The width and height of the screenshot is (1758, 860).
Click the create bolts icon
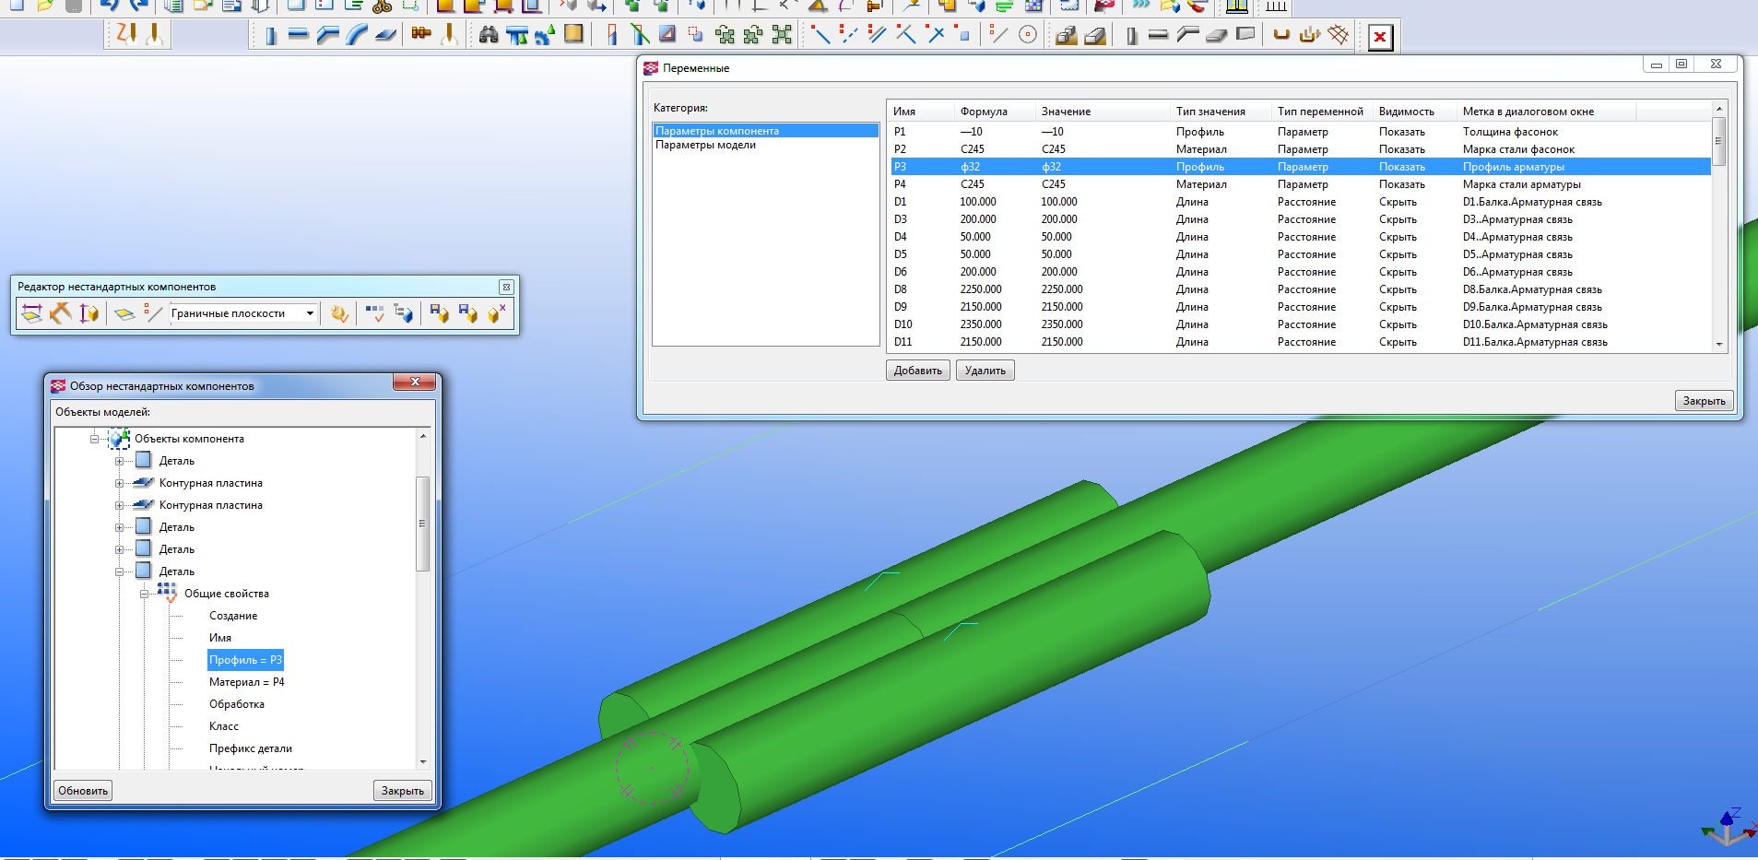tap(421, 35)
